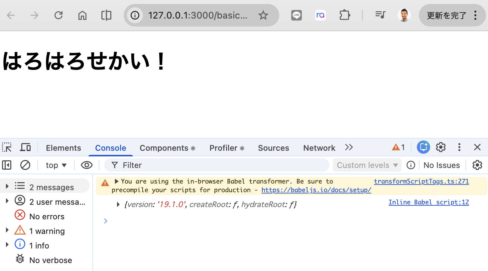Expand the React version object log
Screen dimensions: 488x271
[x=118, y=204]
